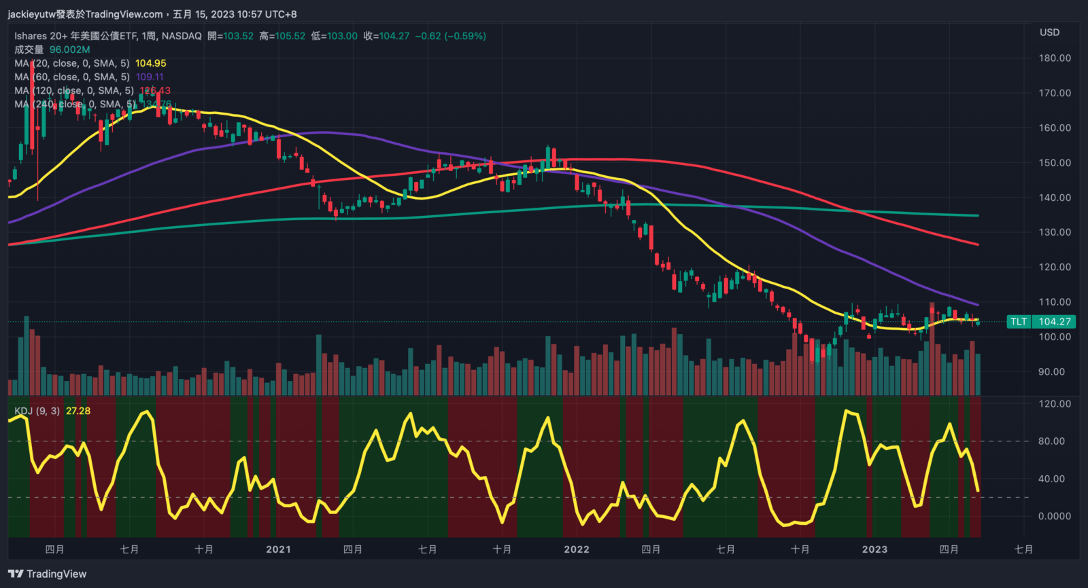Click the 2023 label on time axis

tap(874, 549)
